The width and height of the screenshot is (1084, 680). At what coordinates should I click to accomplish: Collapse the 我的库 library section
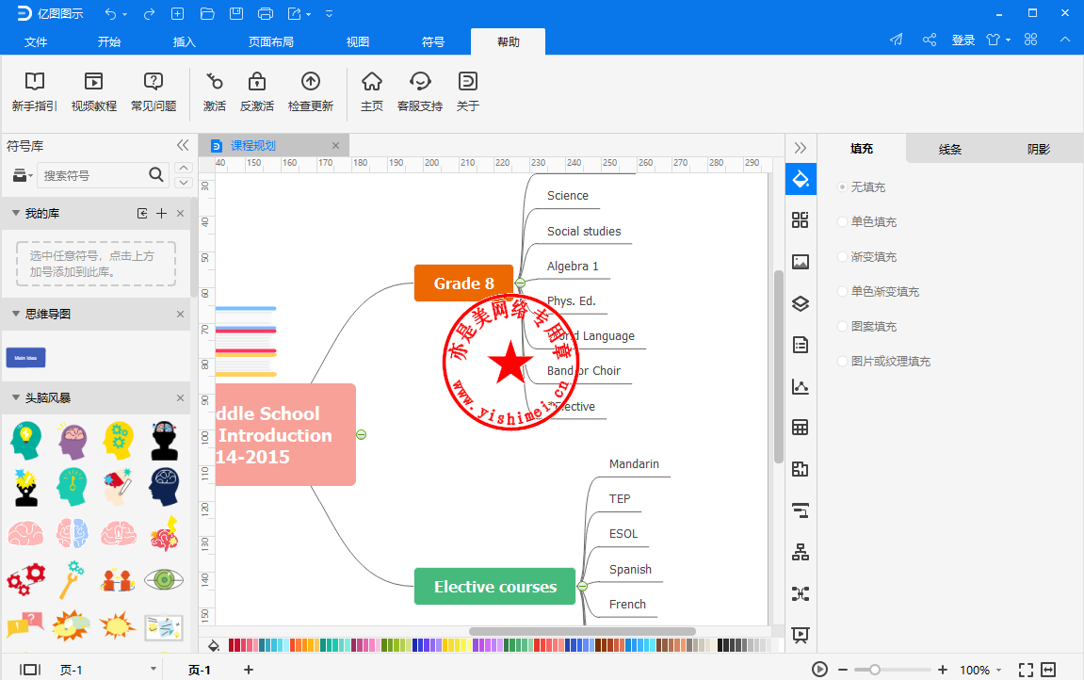point(16,214)
